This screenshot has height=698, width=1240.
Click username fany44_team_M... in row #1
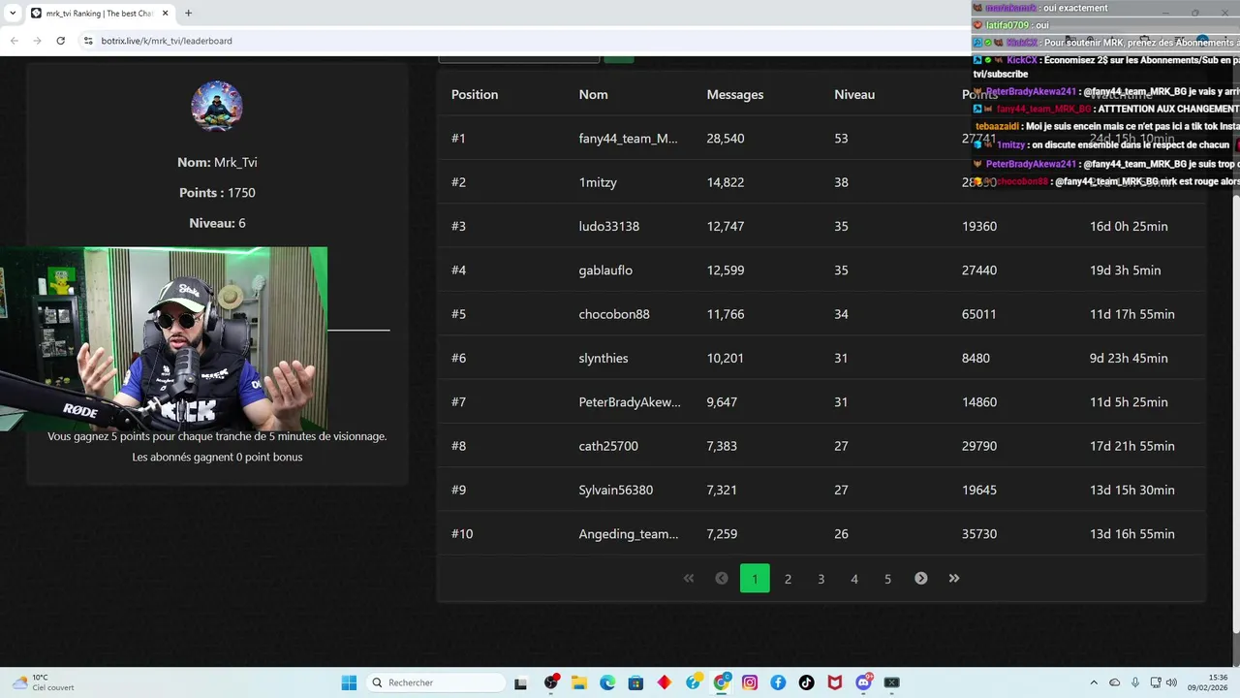[x=628, y=139]
